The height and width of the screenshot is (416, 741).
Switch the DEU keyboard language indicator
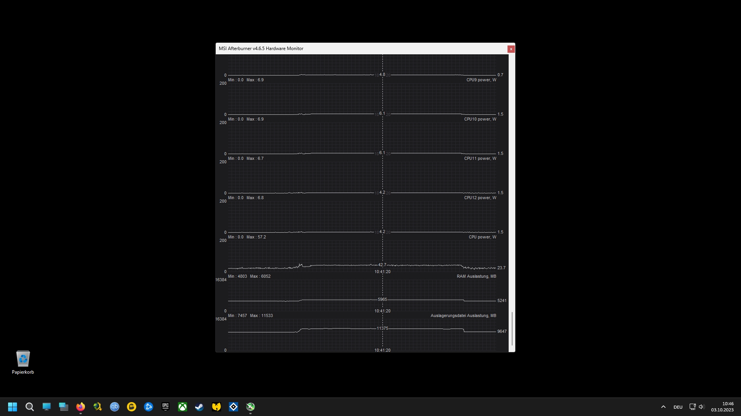coord(678,407)
